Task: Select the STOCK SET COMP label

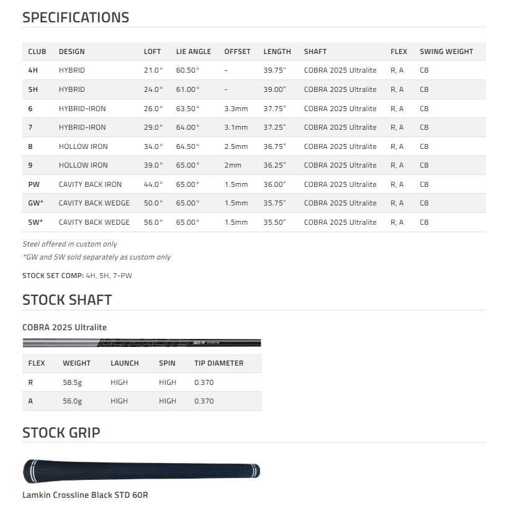Action: [x=53, y=276]
